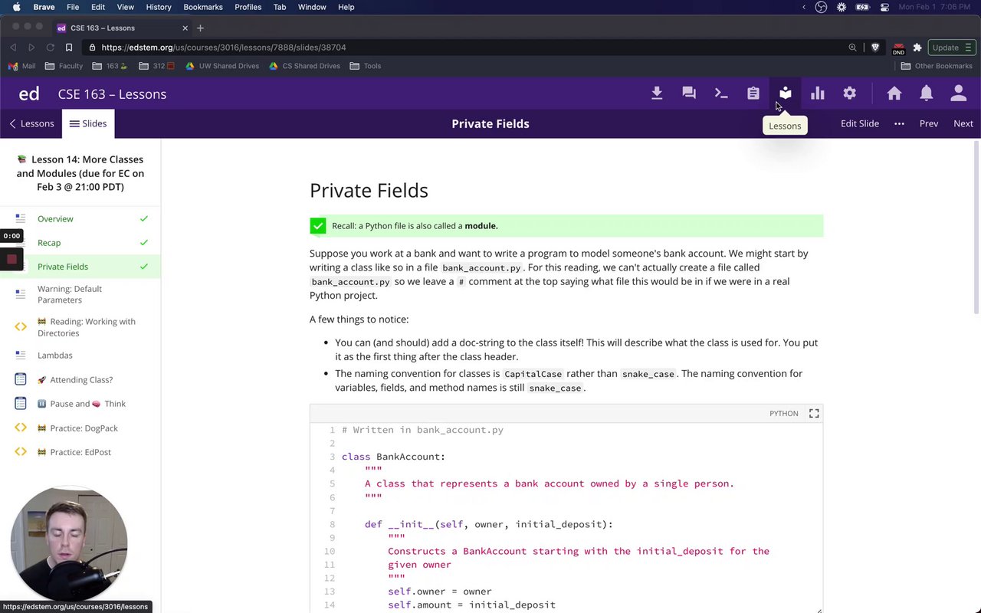Open the three-dot slide options menu
Image resolution: width=981 pixels, height=613 pixels.
[899, 123]
